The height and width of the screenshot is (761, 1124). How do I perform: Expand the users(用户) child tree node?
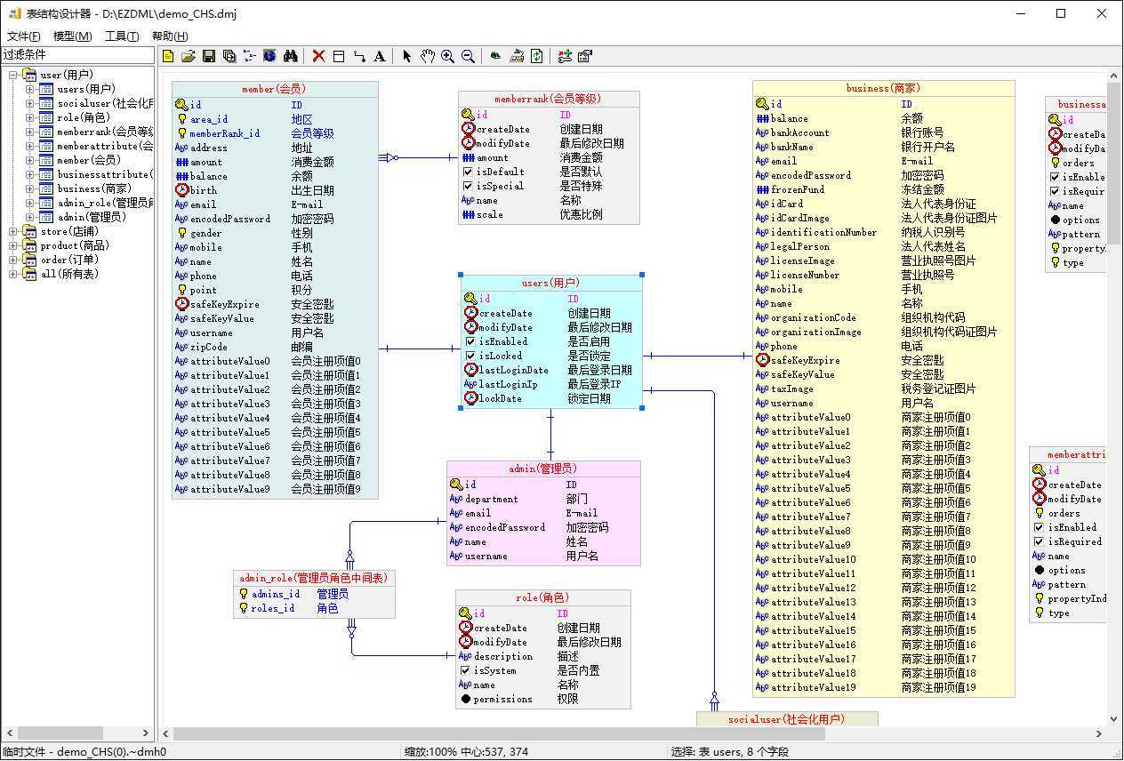[29, 89]
